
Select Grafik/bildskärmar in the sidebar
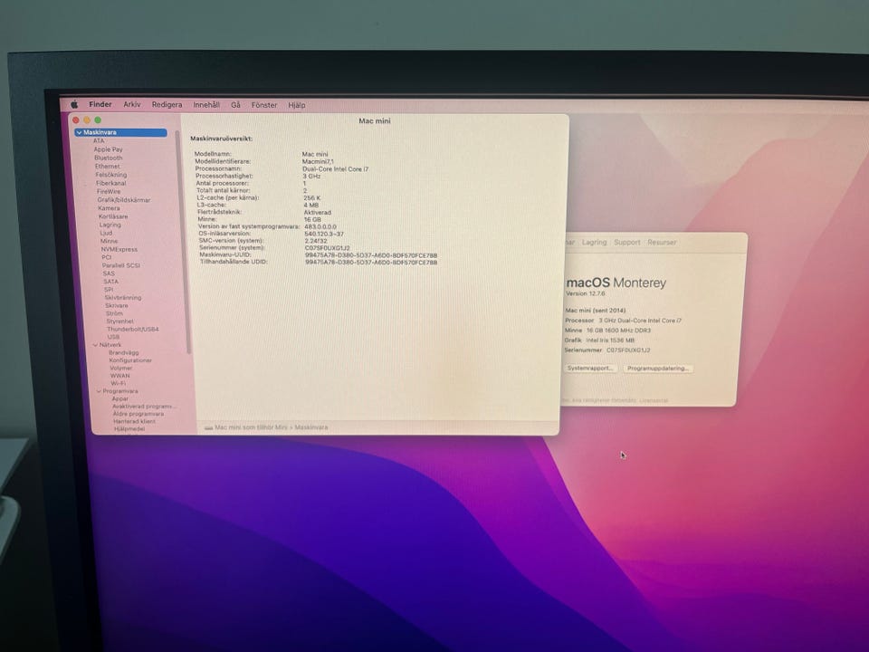click(x=124, y=199)
